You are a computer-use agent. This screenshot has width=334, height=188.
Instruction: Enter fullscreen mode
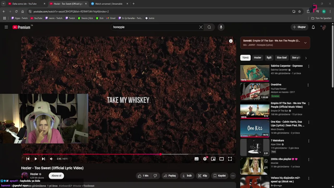(x=230, y=159)
